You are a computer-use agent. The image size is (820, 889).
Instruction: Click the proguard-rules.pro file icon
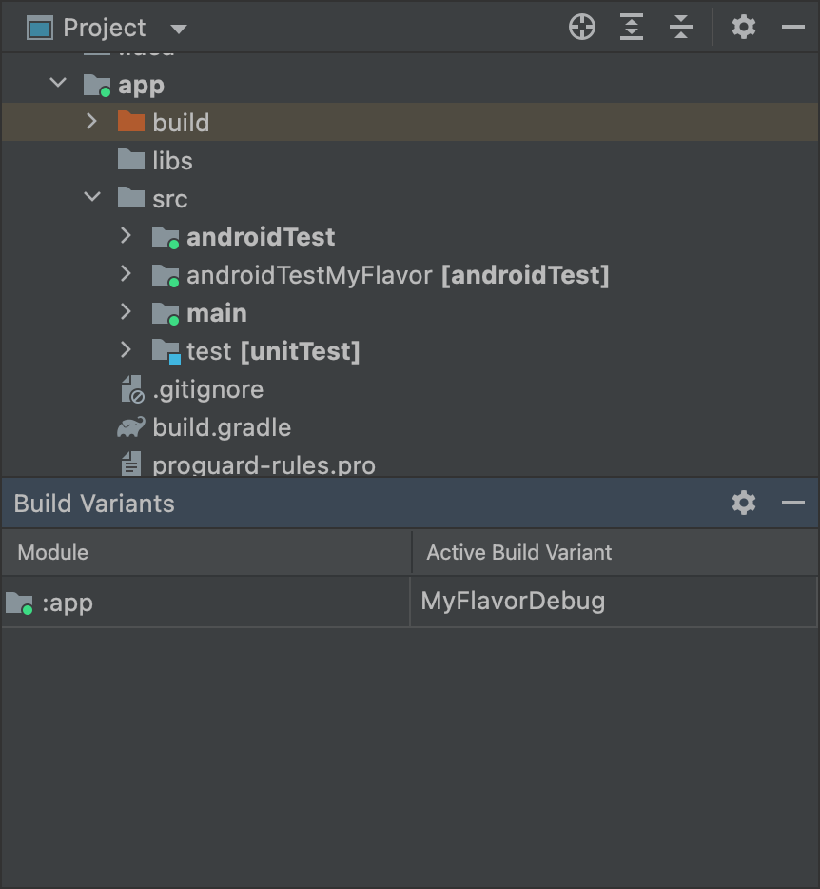click(131, 465)
